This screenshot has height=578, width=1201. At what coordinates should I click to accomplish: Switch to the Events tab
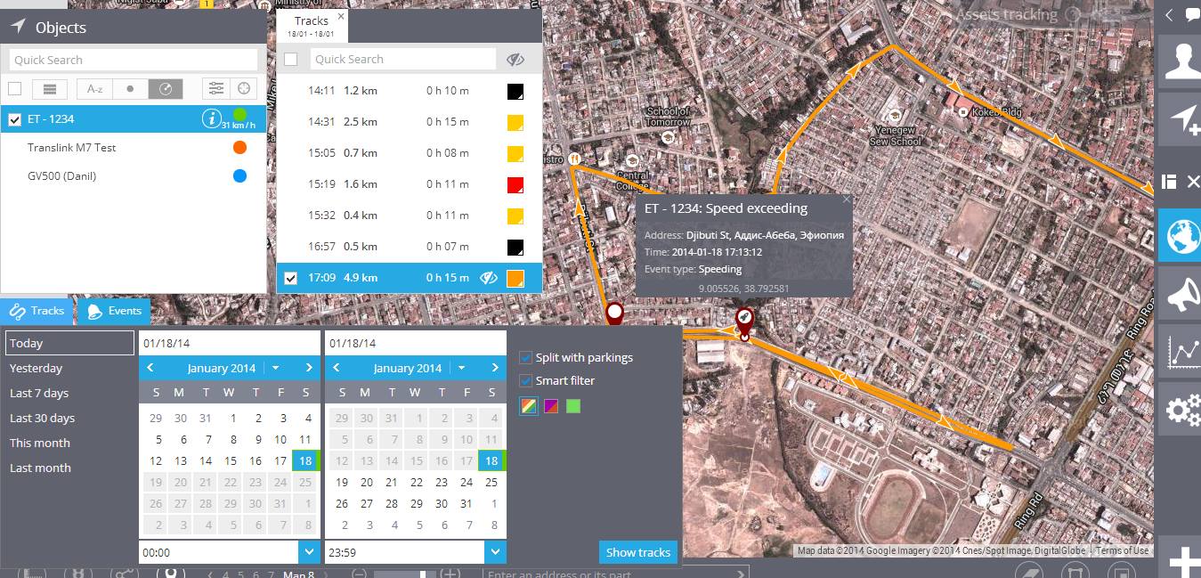point(114,311)
